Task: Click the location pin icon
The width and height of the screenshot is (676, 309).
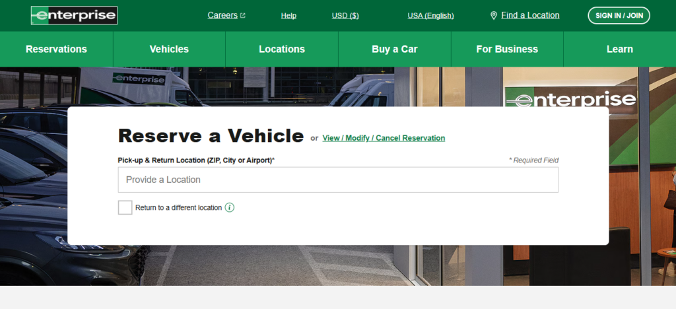Action: (494, 15)
